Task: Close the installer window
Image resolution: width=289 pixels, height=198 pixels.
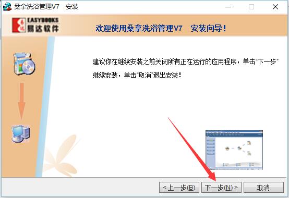Action: point(275,7)
